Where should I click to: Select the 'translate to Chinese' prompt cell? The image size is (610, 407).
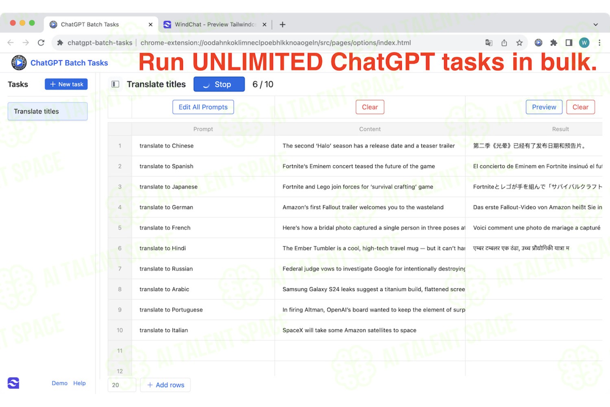point(203,146)
